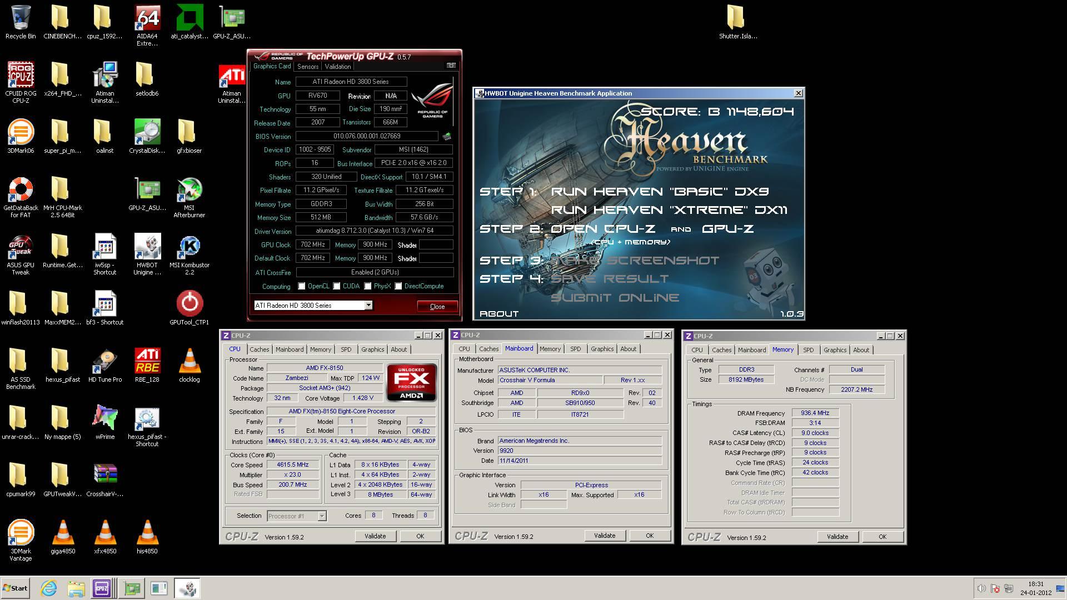Click HWBOT Heaven taskbar button
Image resolution: width=1067 pixels, height=600 pixels.
[187, 588]
